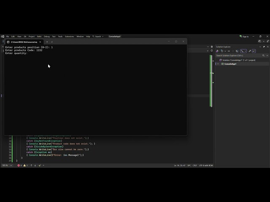The height and width of the screenshot is (202, 270).
Task: Open the Extensions menu
Action: click(69, 37)
